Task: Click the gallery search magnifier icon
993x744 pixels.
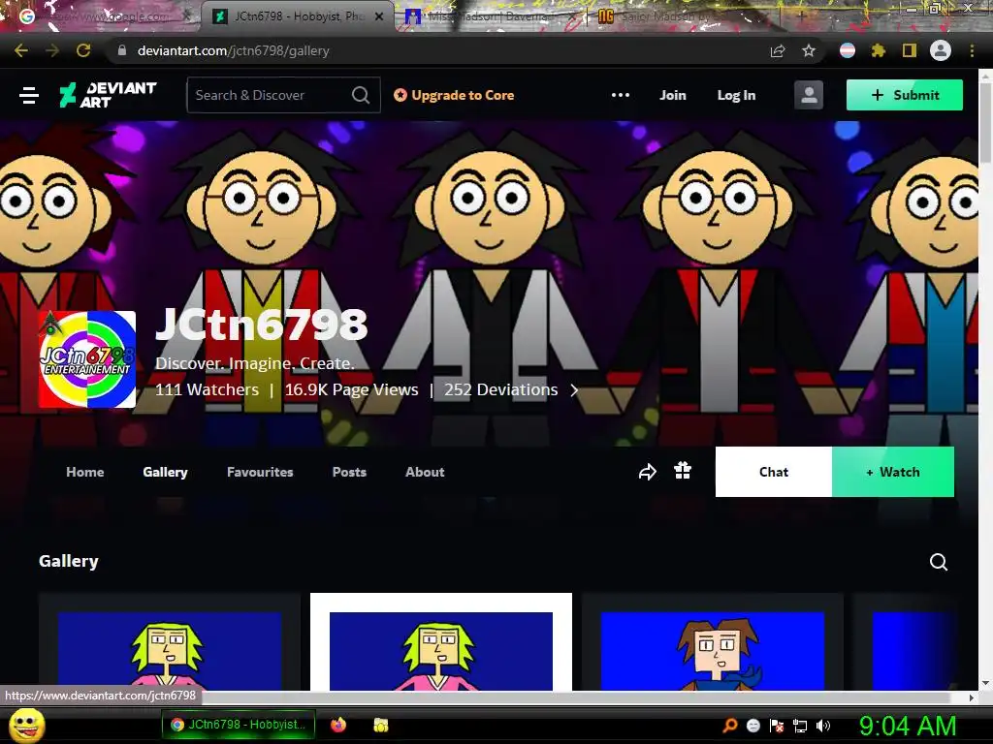Action: [939, 562]
